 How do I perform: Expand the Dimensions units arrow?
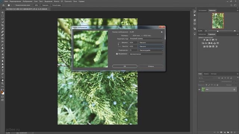(131, 36)
